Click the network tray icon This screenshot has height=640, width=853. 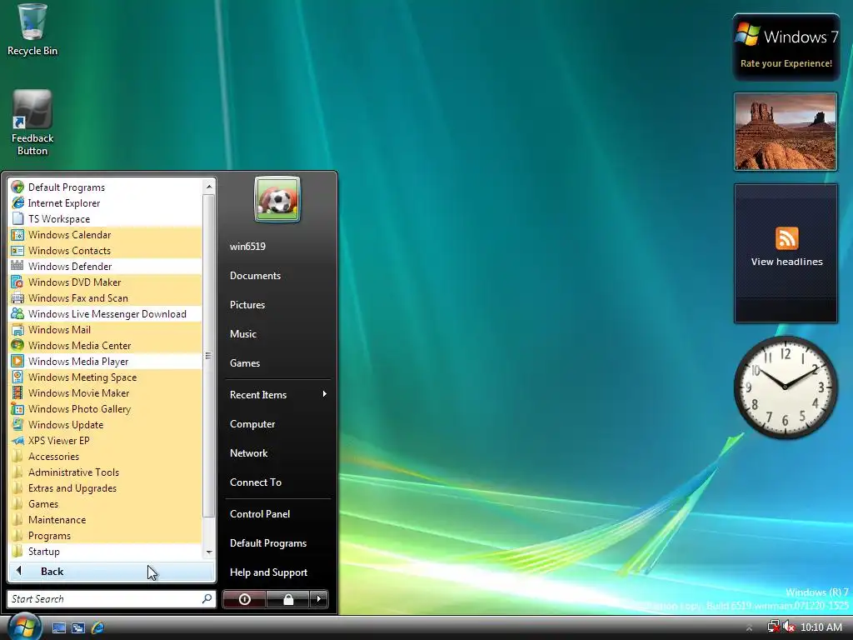click(773, 627)
